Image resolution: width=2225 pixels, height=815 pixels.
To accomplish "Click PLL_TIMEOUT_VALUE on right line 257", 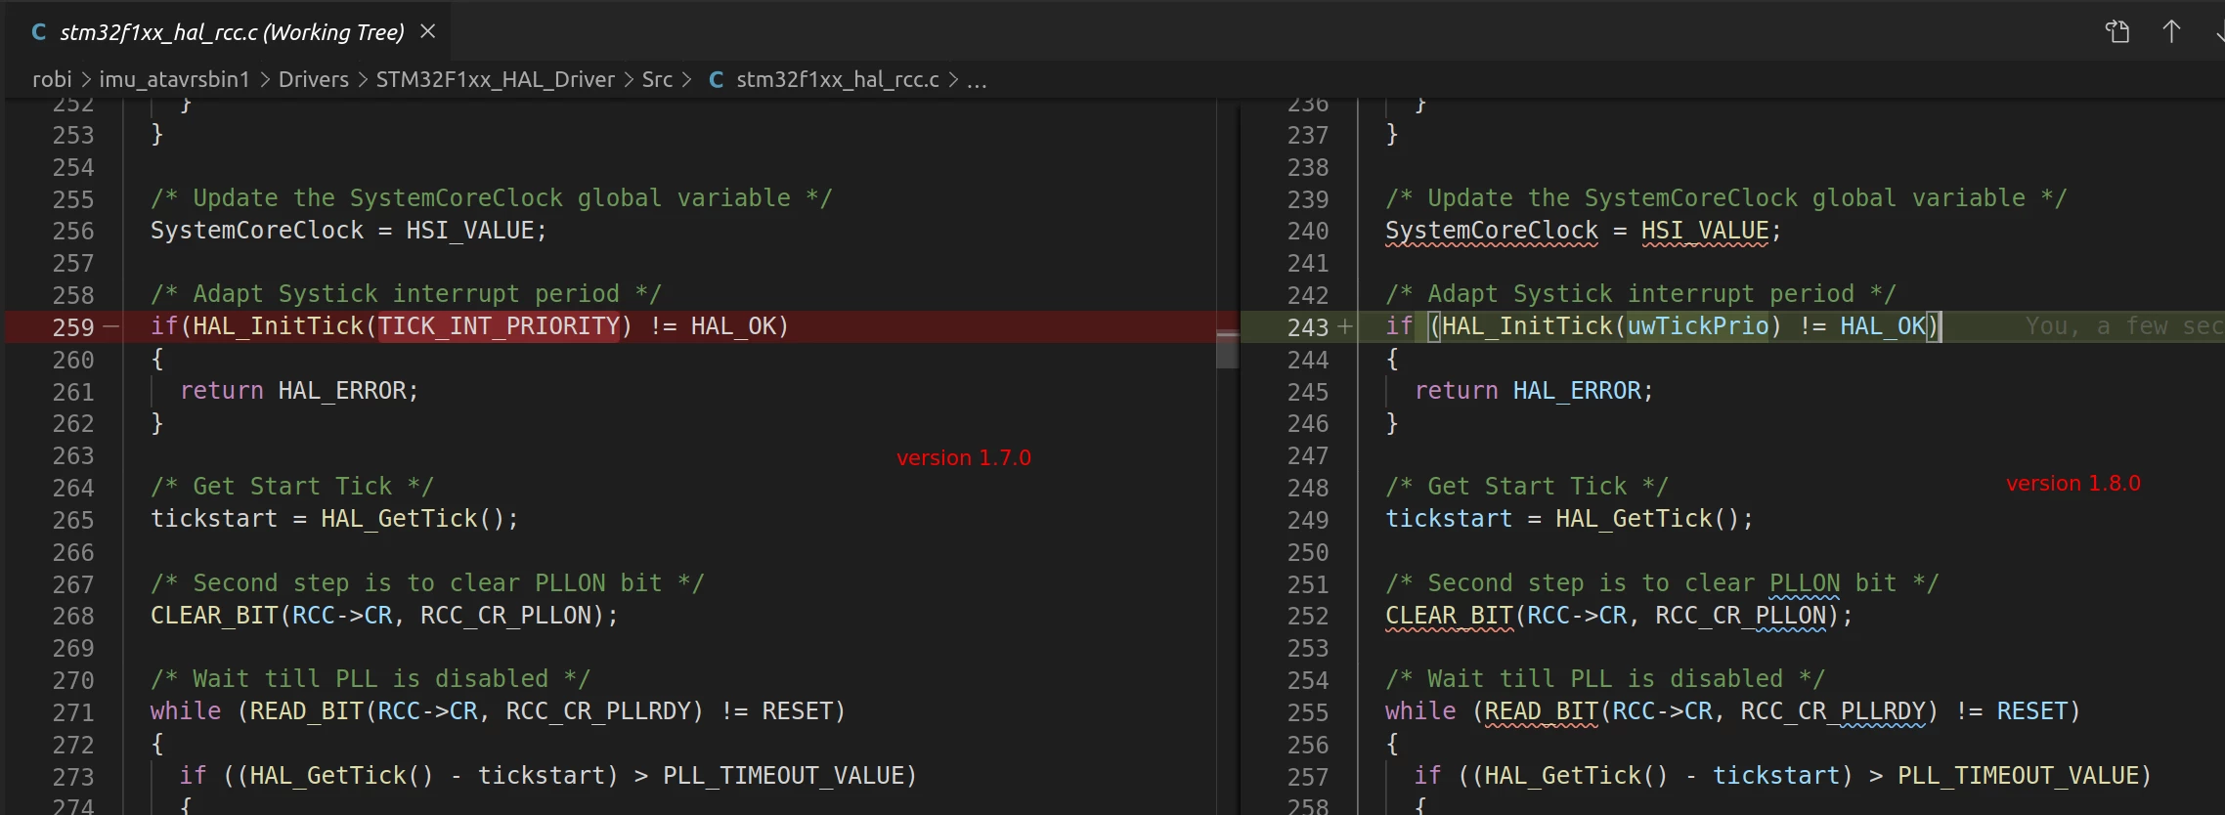I will point(2018,776).
